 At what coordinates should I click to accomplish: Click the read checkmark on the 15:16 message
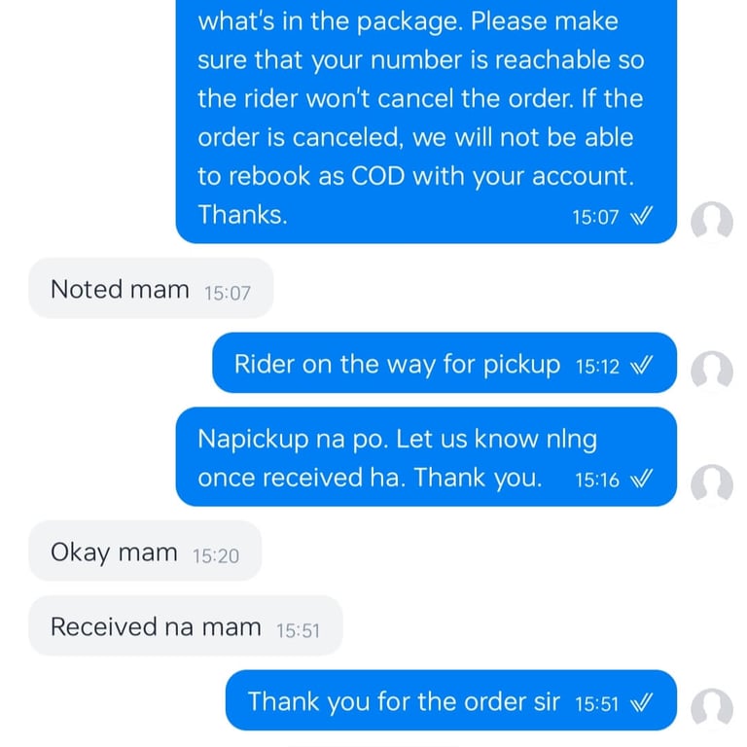tap(641, 479)
